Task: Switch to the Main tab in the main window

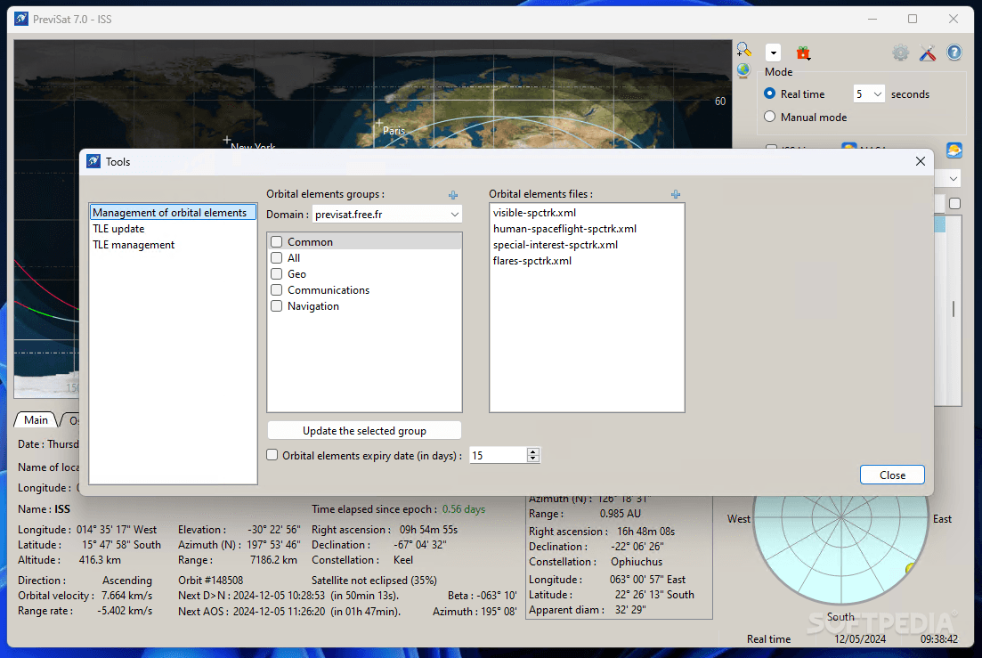Action: (36, 420)
